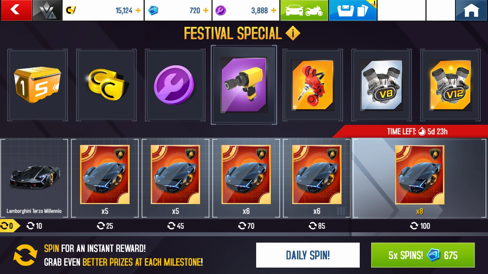Select the yellow impact wrench card

(x=244, y=85)
